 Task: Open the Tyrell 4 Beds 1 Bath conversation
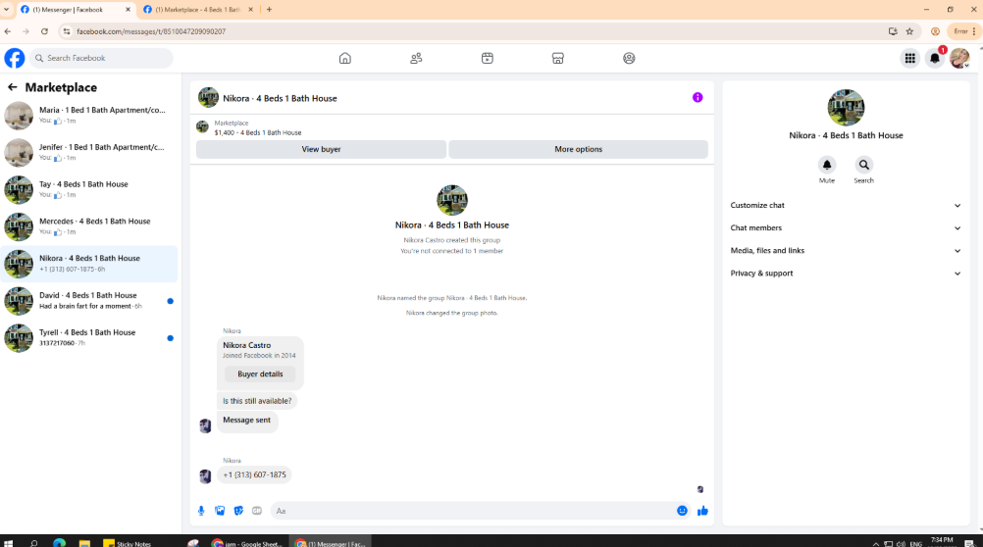(x=89, y=338)
